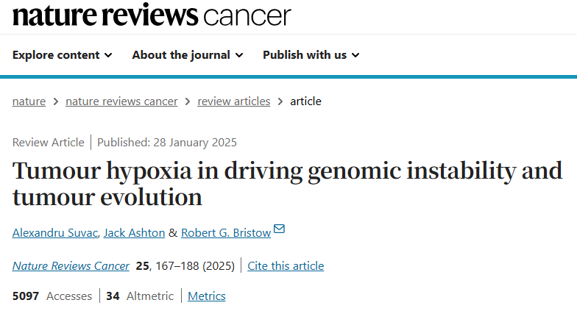The image size is (577, 311).
Task: Expand the Explore content menu
Action: tap(62, 55)
